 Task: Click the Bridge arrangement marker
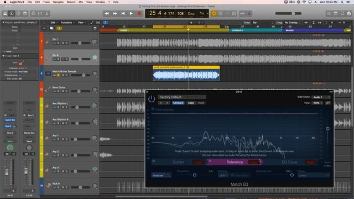point(313,30)
